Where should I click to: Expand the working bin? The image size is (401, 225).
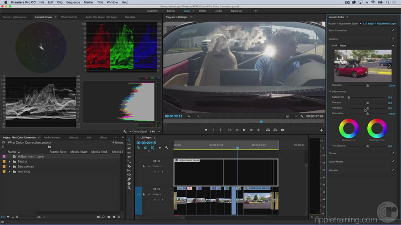coord(10,172)
